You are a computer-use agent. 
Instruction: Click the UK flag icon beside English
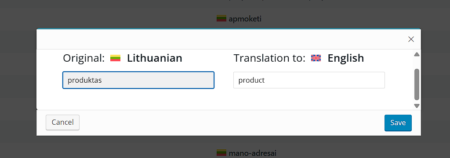[316, 58]
